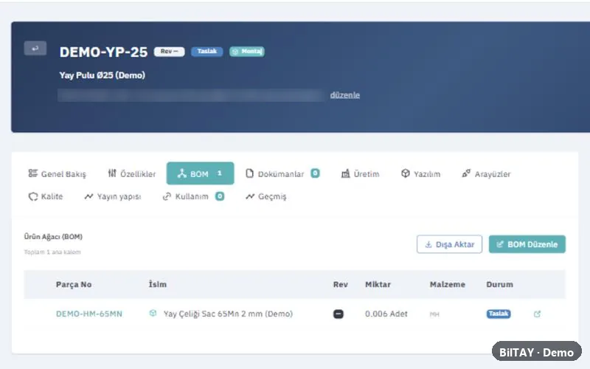Open the Geçmiş tab

point(266,196)
